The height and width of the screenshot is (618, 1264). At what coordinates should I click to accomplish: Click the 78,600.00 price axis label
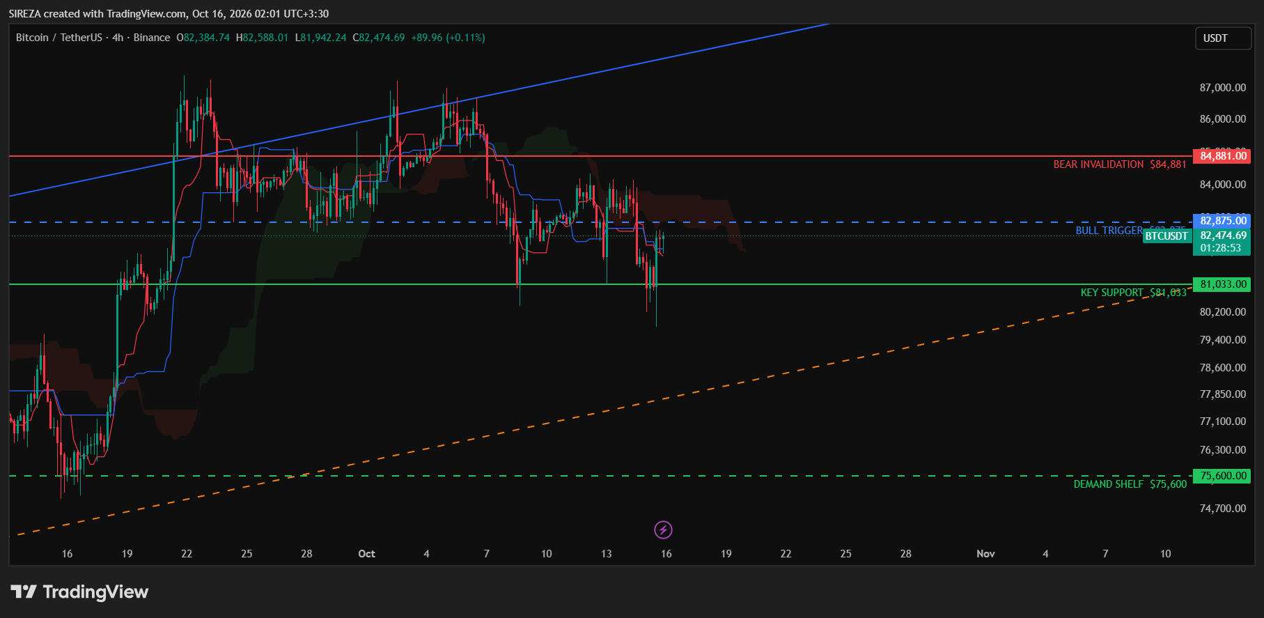pyautogui.click(x=1223, y=368)
